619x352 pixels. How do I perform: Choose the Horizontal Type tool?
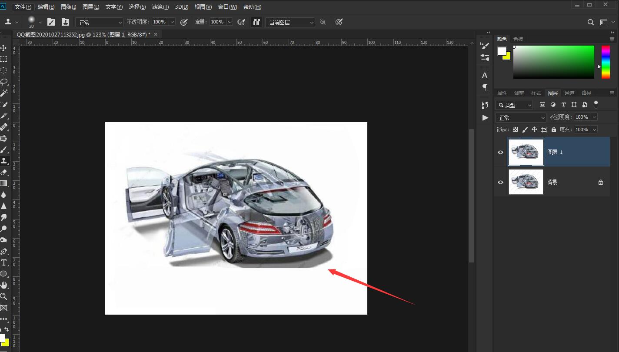tap(3, 262)
